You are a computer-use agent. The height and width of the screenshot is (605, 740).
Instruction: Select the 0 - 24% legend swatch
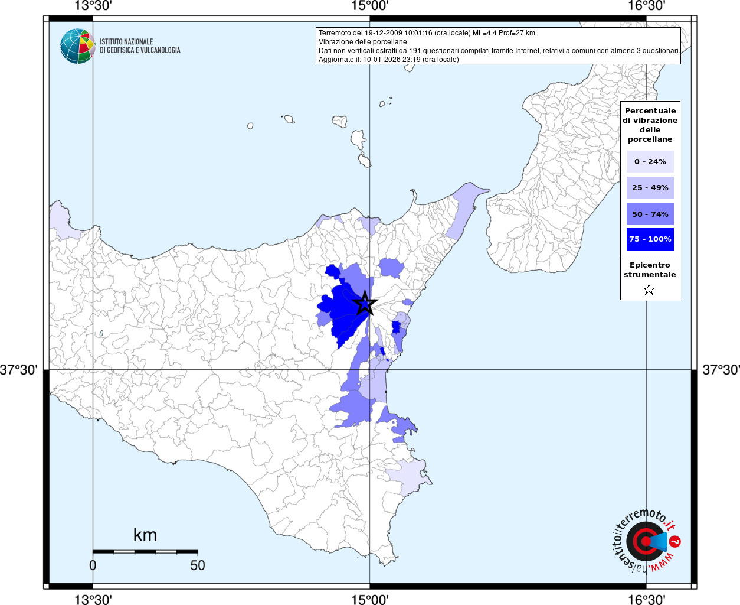coord(650,161)
